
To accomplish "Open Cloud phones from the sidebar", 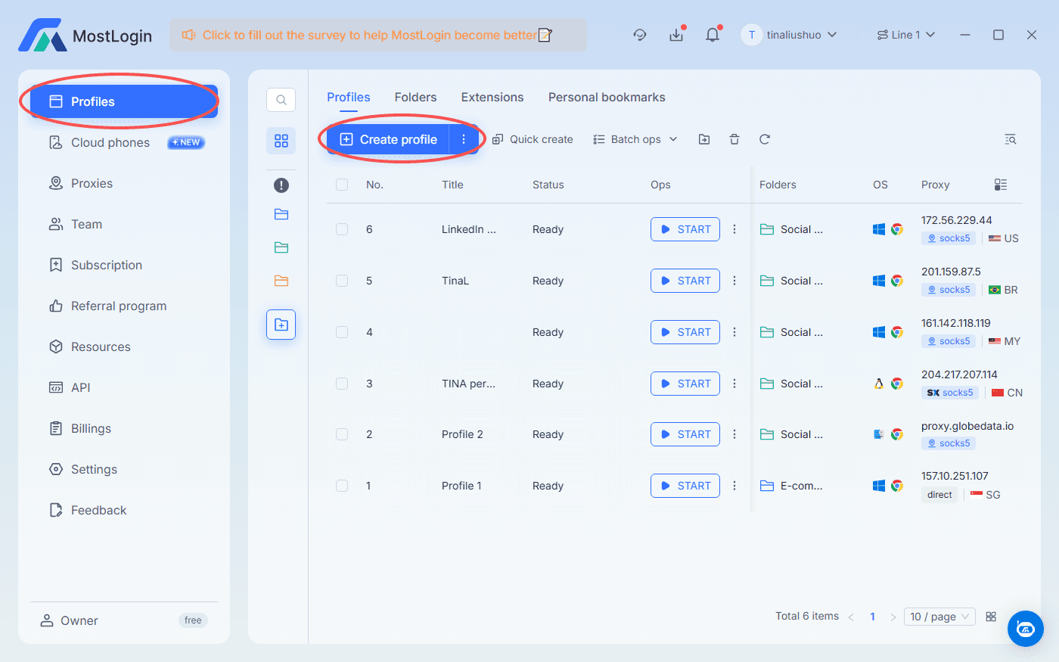I will tap(110, 142).
